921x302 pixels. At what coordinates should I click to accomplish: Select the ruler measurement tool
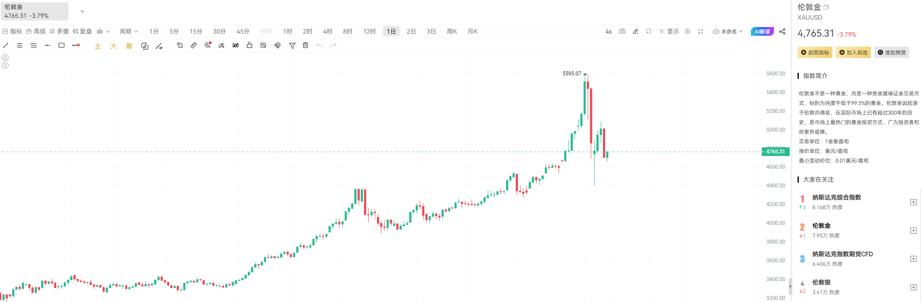coord(194,45)
